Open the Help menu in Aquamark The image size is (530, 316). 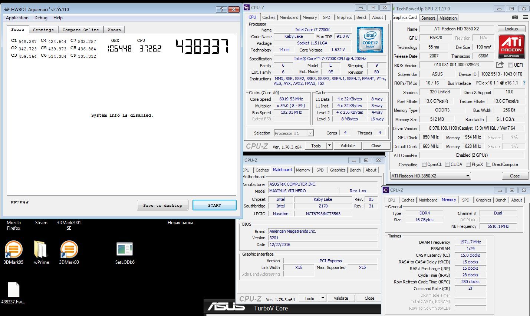pos(58,18)
